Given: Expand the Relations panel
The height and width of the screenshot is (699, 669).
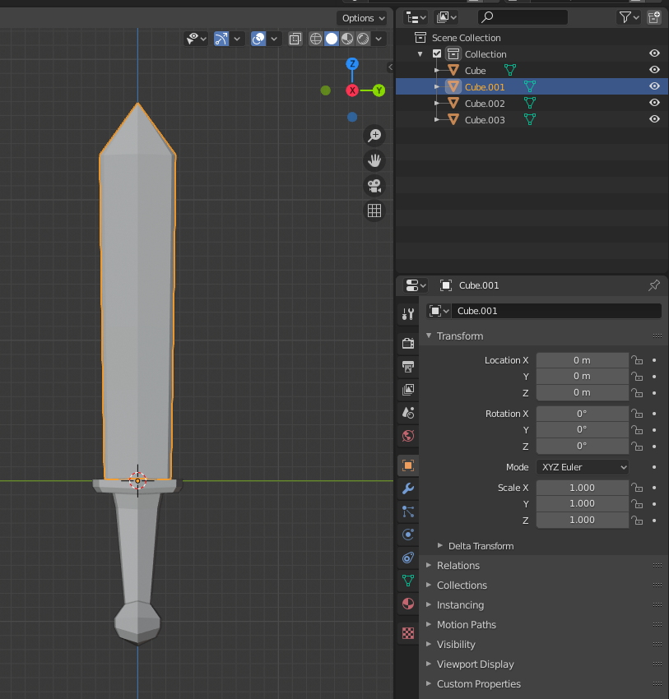Looking at the screenshot, I should [458, 566].
